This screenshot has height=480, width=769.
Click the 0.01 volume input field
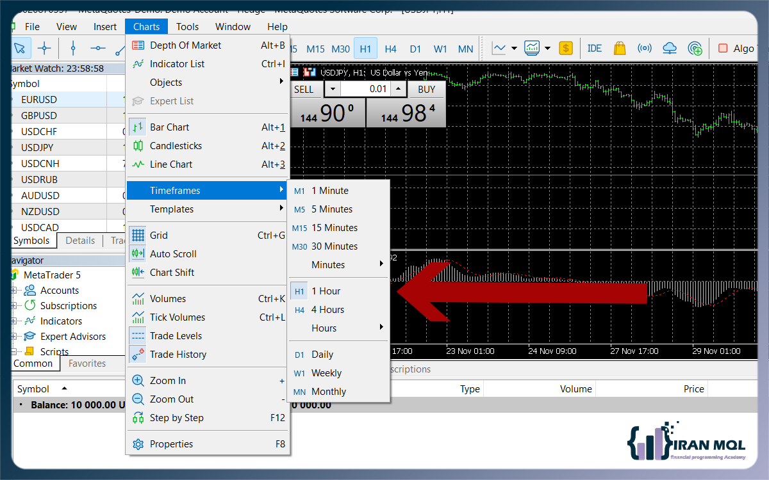pyautogui.click(x=365, y=90)
